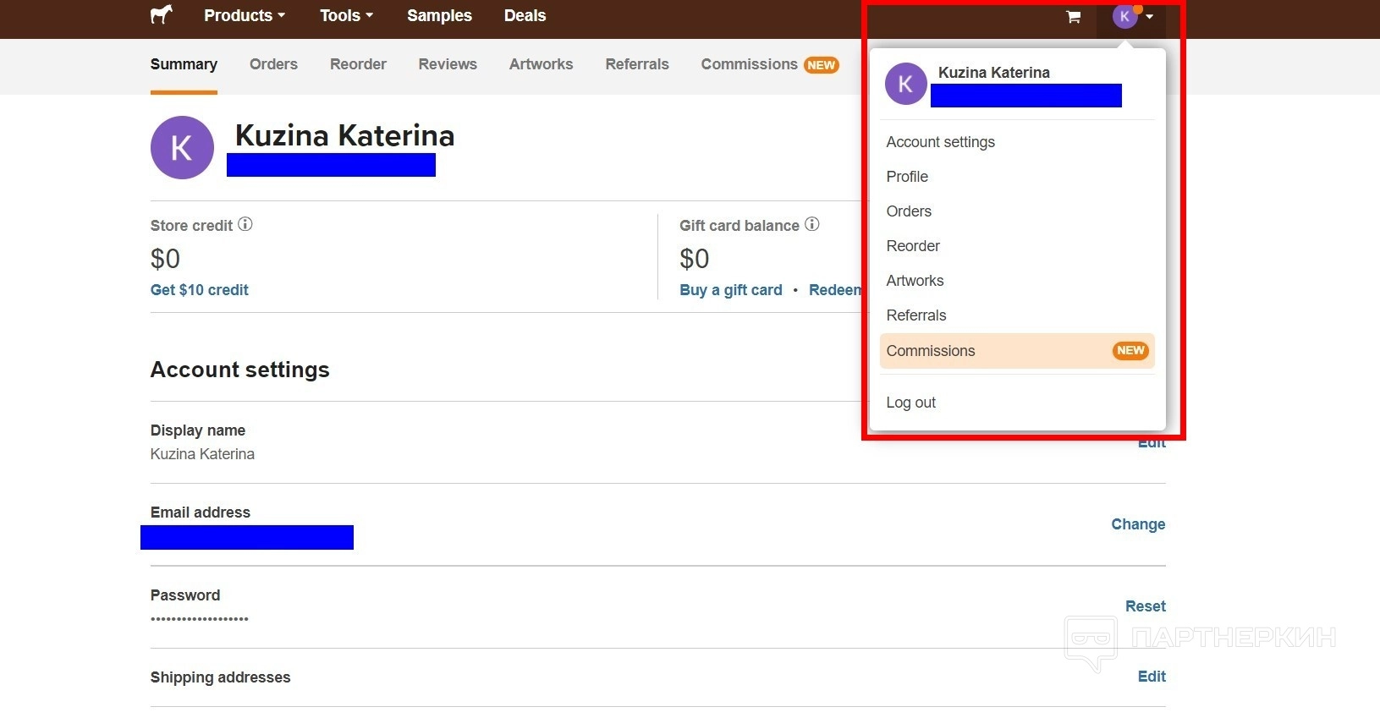Click Reset next to Password
Screen dimensions: 1380x718
tap(1145, 606)
